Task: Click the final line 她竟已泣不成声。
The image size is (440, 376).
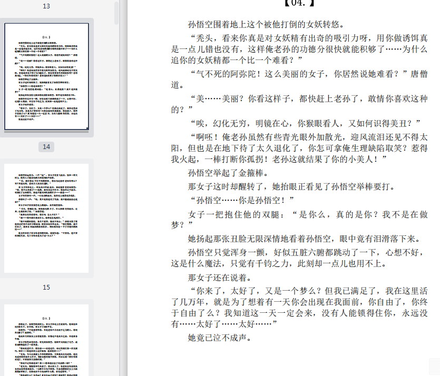Action: click(x=219, y=338)
